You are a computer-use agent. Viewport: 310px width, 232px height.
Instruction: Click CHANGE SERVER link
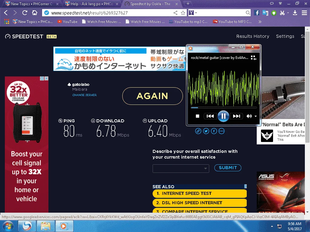(84, 95)
